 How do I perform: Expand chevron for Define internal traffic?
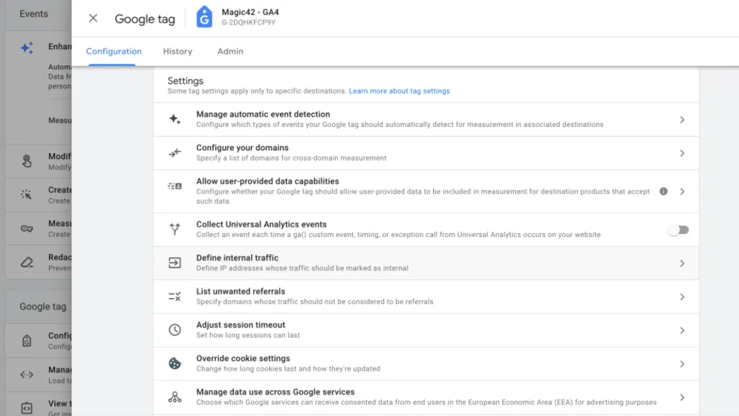682,263
